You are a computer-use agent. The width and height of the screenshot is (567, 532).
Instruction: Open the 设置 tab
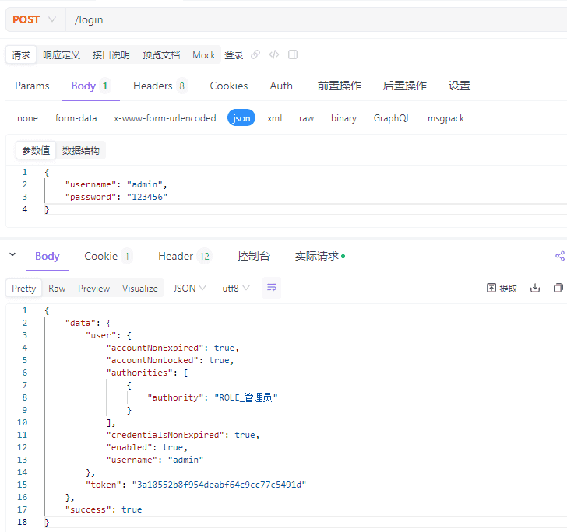pyautogui.click(x=460, y=86)
